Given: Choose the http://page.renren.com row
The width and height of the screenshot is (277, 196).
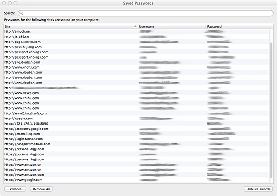Looking at the screenshot, I should pyautogui.click(x=136, y=42).
